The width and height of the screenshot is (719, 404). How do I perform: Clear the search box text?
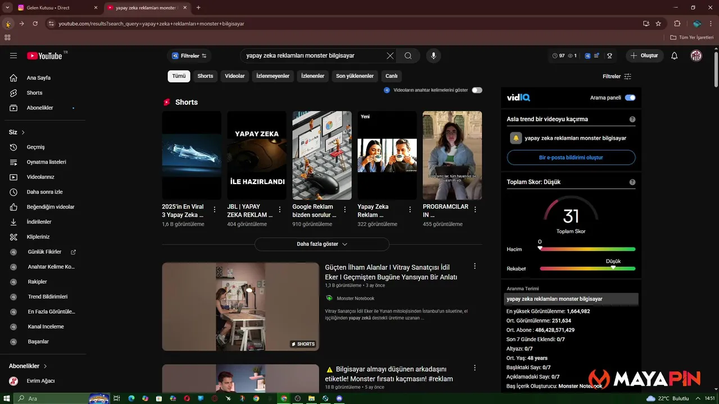pyautogui.click(x=390, y=56)
